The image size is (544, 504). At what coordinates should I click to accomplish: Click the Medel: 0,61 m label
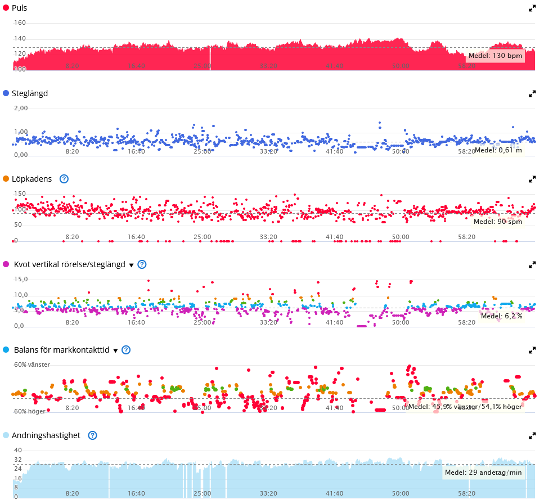pos(498,150)
